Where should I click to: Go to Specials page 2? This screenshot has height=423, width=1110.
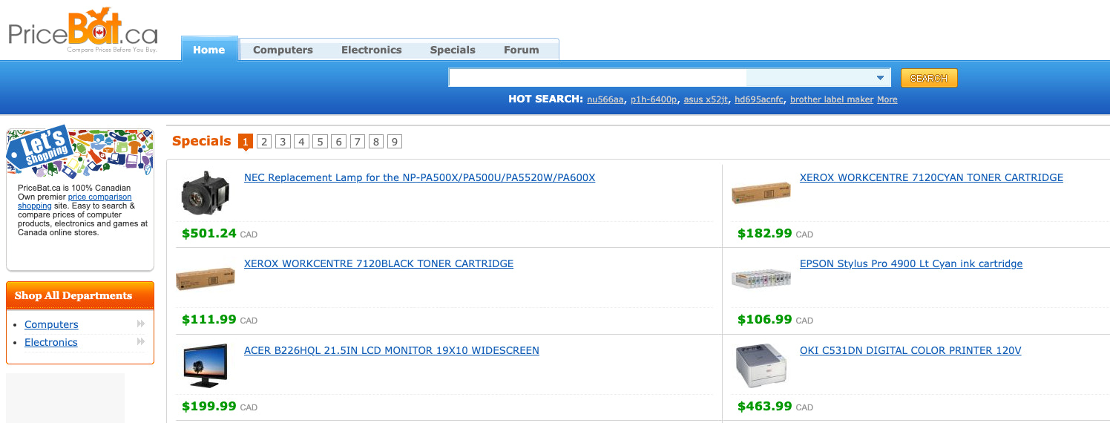(264, 141)
